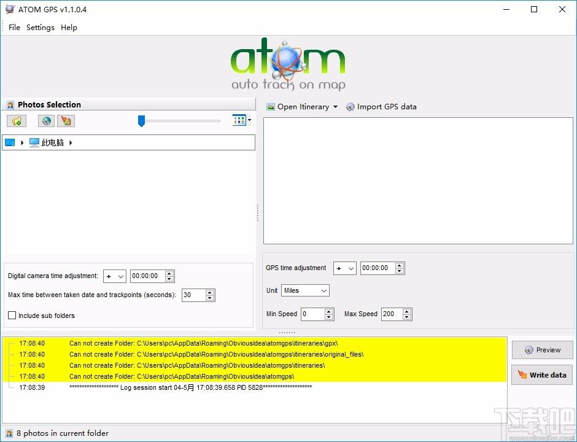Viewport: 577px width, 442px height.
Task: Open the Open Itinerary dropdown arrow
Action: click(335, 107)
